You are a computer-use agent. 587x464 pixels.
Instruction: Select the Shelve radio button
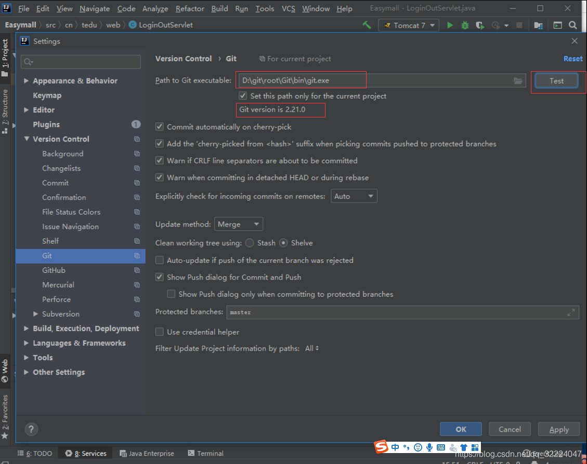pyautogui.click(x=283, y=243)
